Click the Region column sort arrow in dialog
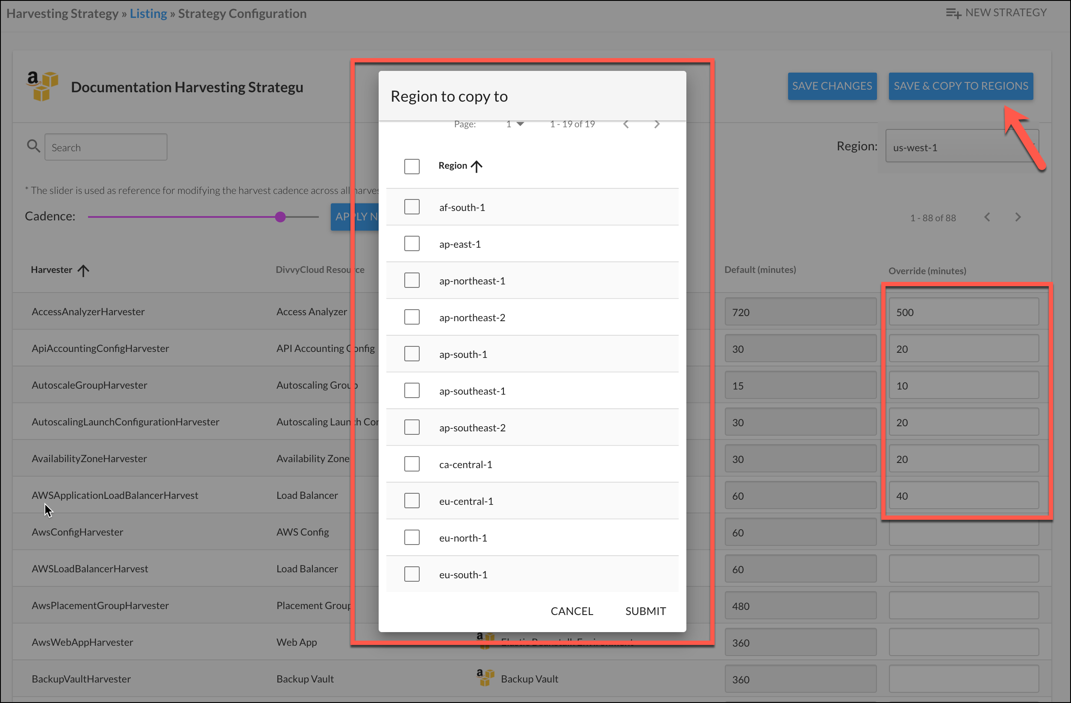Image resolution: width=1071 pixels, height=703 pixels. [477, 167]
